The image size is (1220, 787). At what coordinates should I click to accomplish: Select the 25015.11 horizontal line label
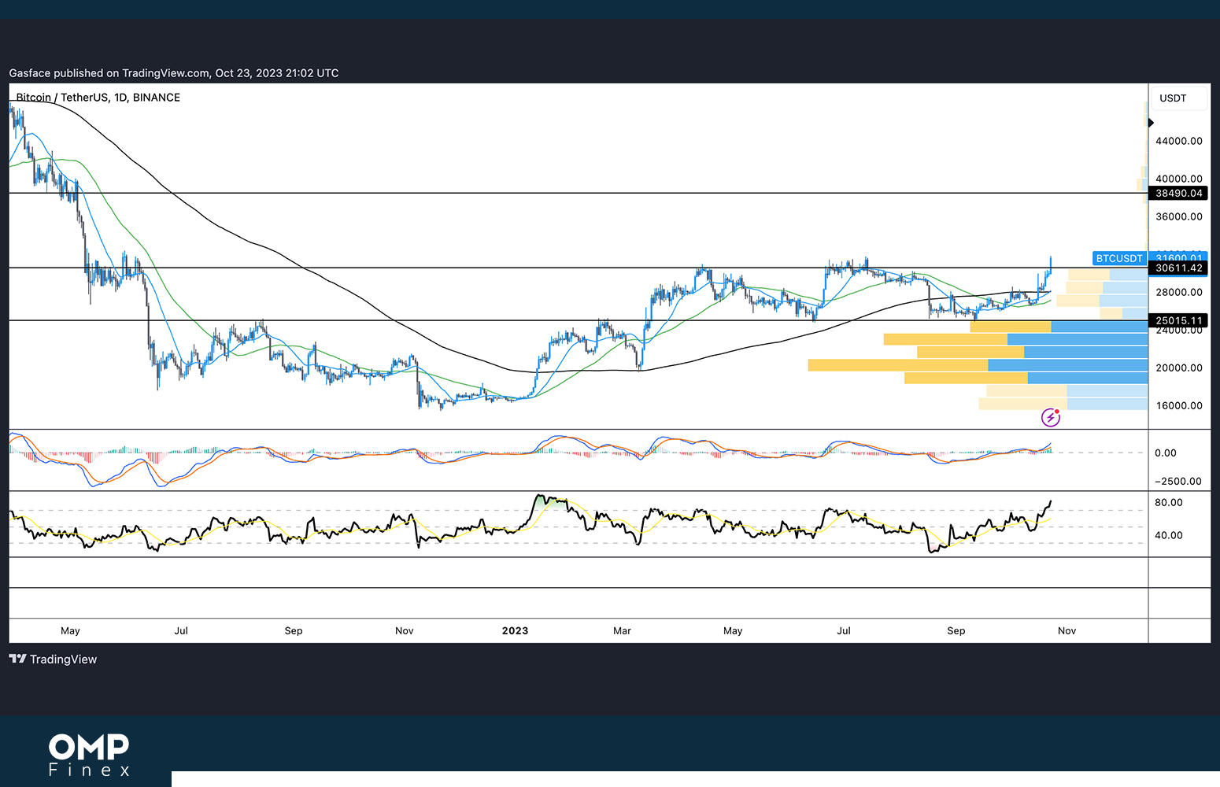coord(1178,320)
